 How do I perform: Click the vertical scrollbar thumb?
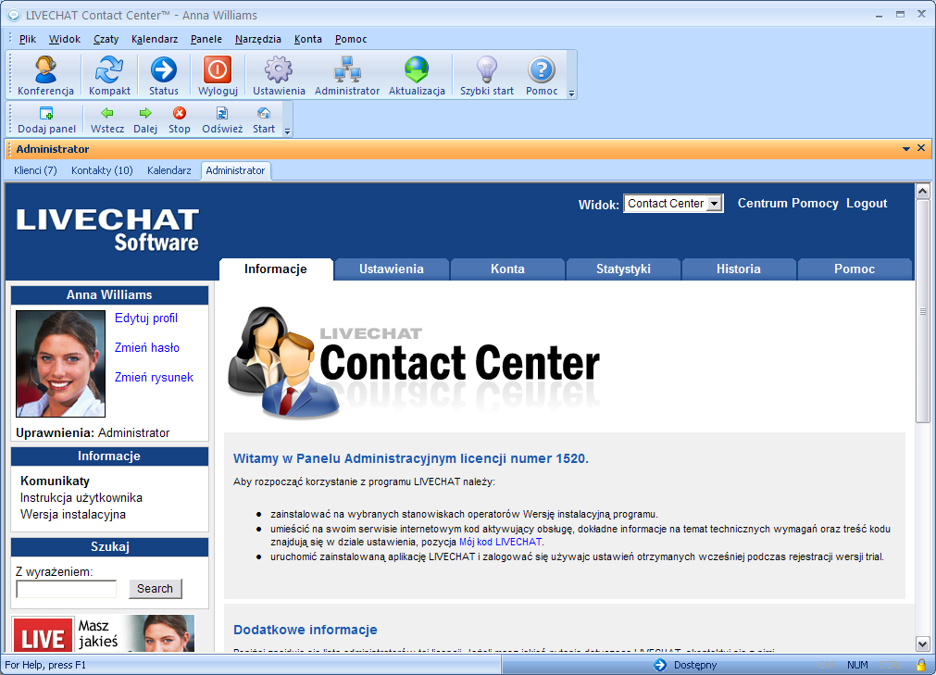point(922,311)
